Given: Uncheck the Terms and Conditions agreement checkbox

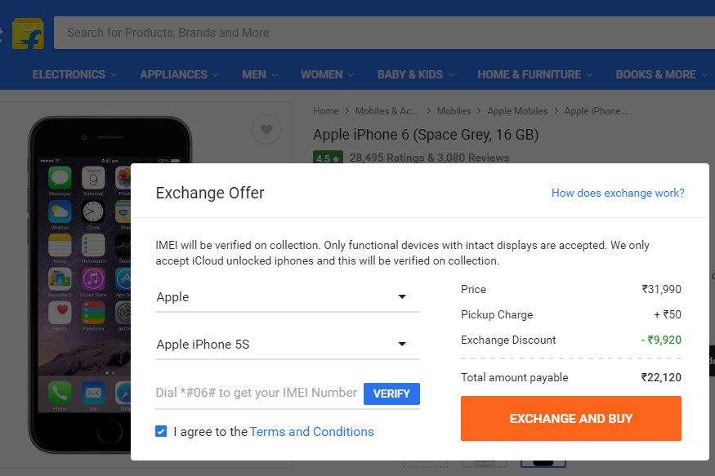Looking at the screenshot, I should pyautogui.click(x=161, y=431).
